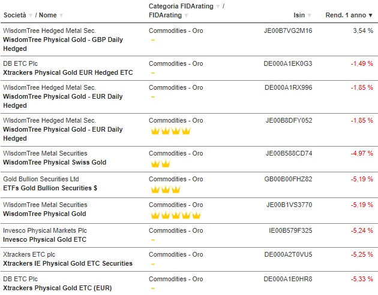
Task: Click the 3,54 % return value
Action: click(363, 31)
